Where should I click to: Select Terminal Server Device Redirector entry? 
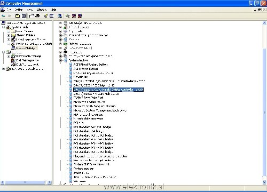(x=95, y=177)
